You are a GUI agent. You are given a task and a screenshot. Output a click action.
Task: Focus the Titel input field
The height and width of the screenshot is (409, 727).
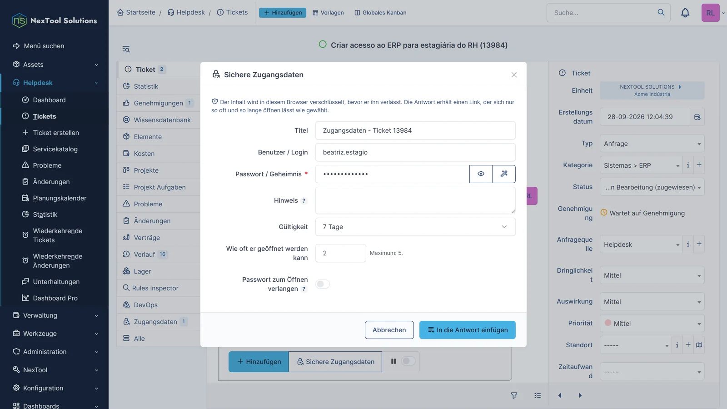pyautogui.click(x=415, y=130)
